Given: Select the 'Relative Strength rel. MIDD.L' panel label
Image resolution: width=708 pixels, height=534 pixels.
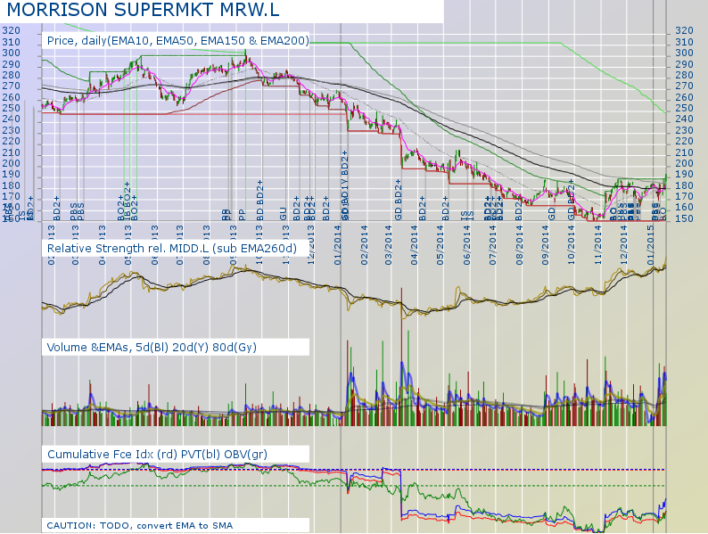Looking at the screenshot, I should click(171, 248).
